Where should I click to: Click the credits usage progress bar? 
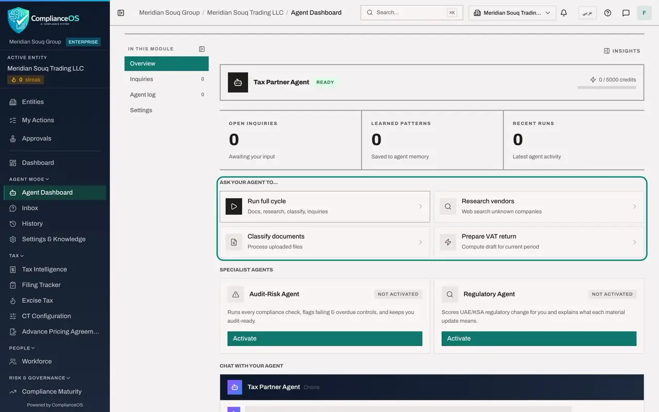coord(606,88)
